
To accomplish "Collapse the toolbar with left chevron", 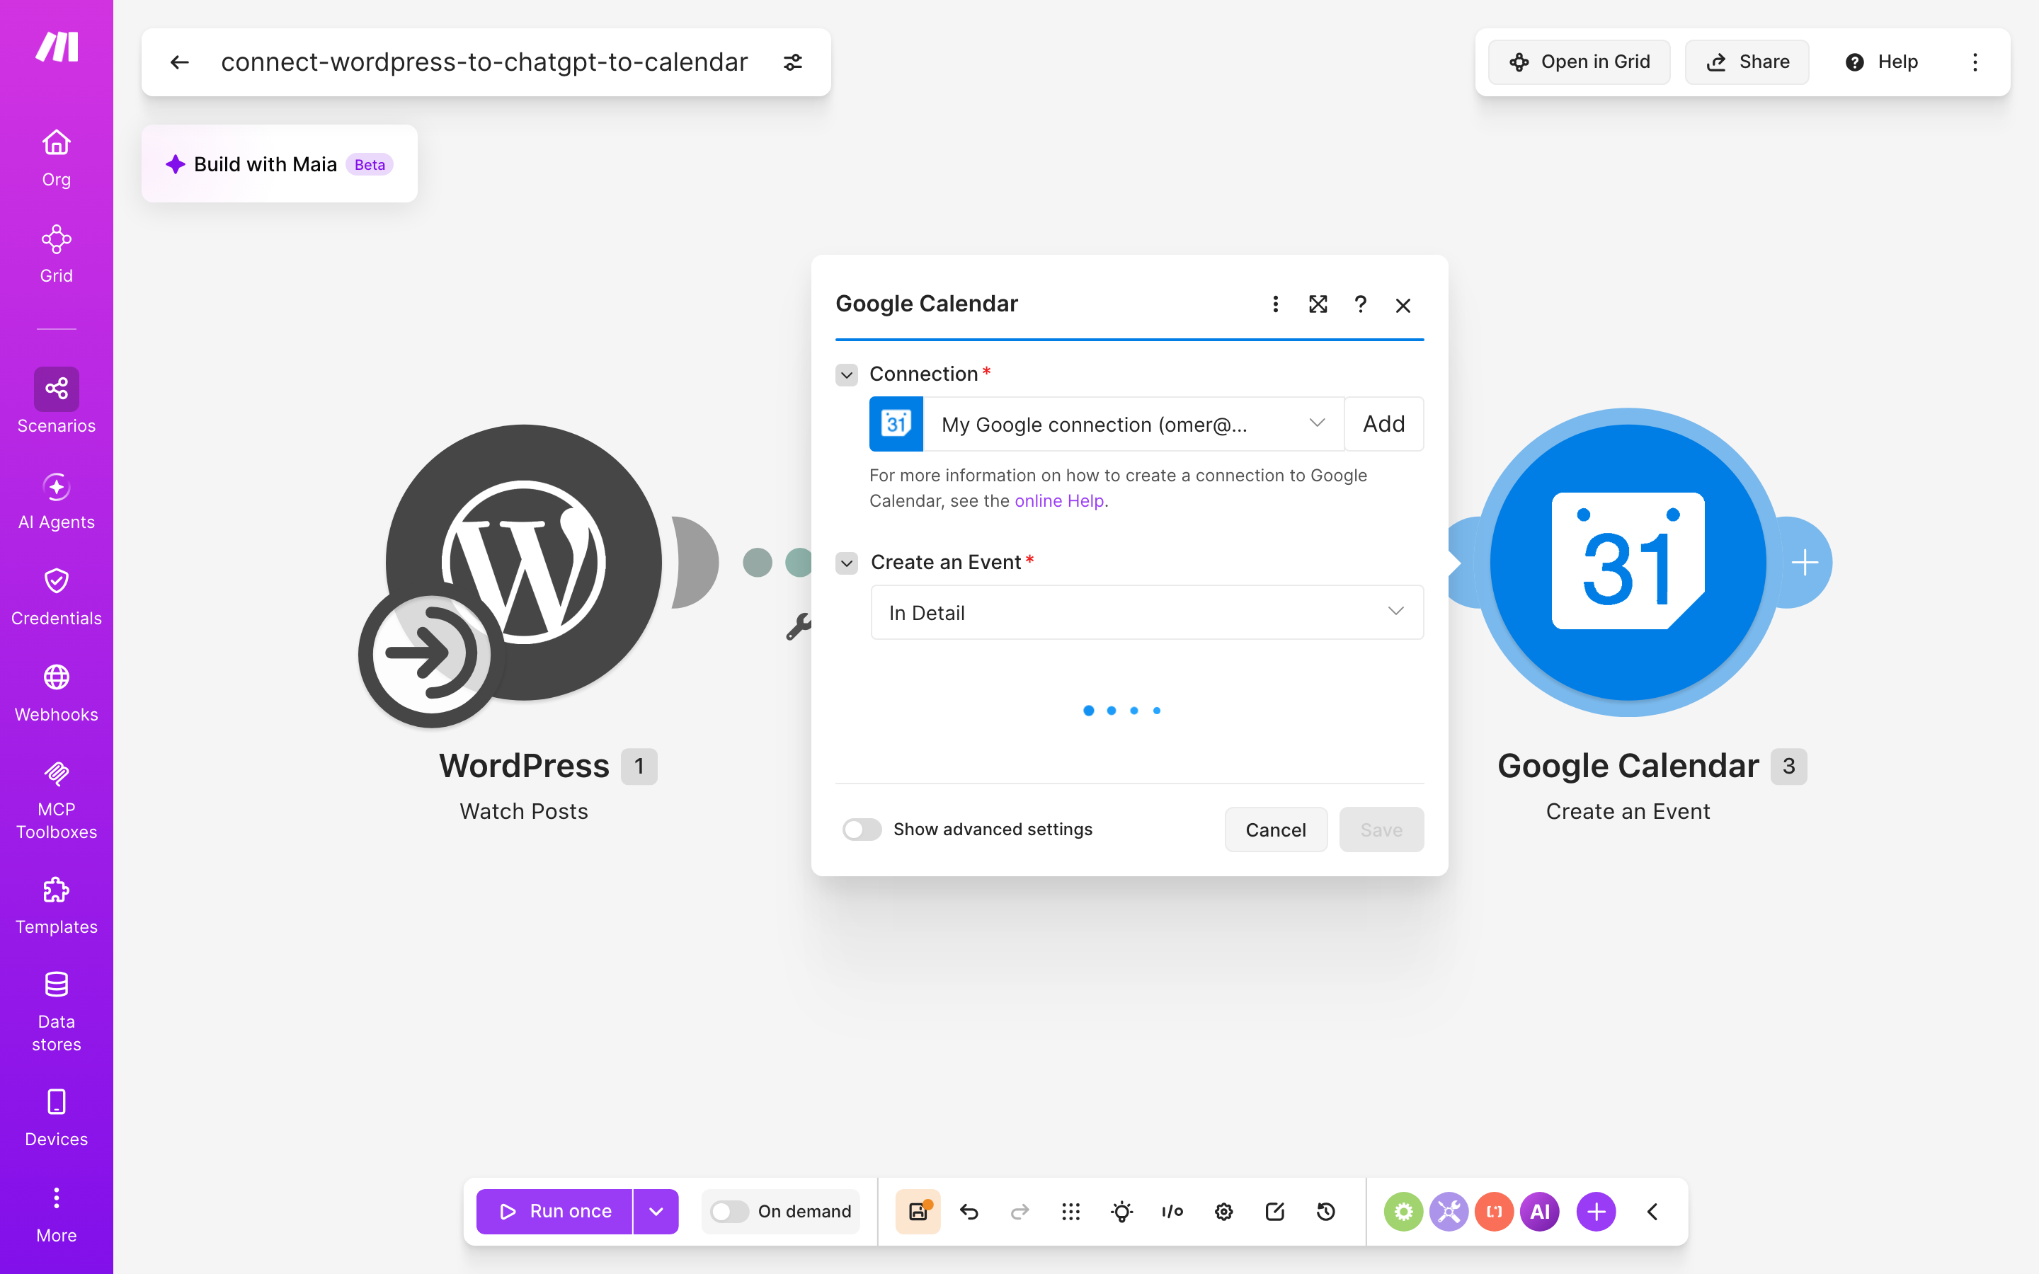I will (1652, 1212).
